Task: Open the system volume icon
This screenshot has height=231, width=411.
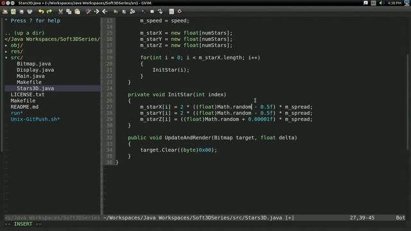Action: point(381,3)
